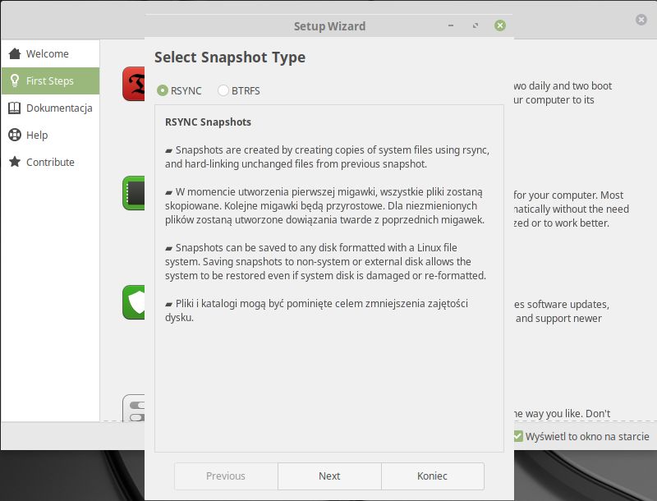Click the green shield Update Manager icon
The width and height of the screenshot is (657, 501).
click(x=134, y=302)
